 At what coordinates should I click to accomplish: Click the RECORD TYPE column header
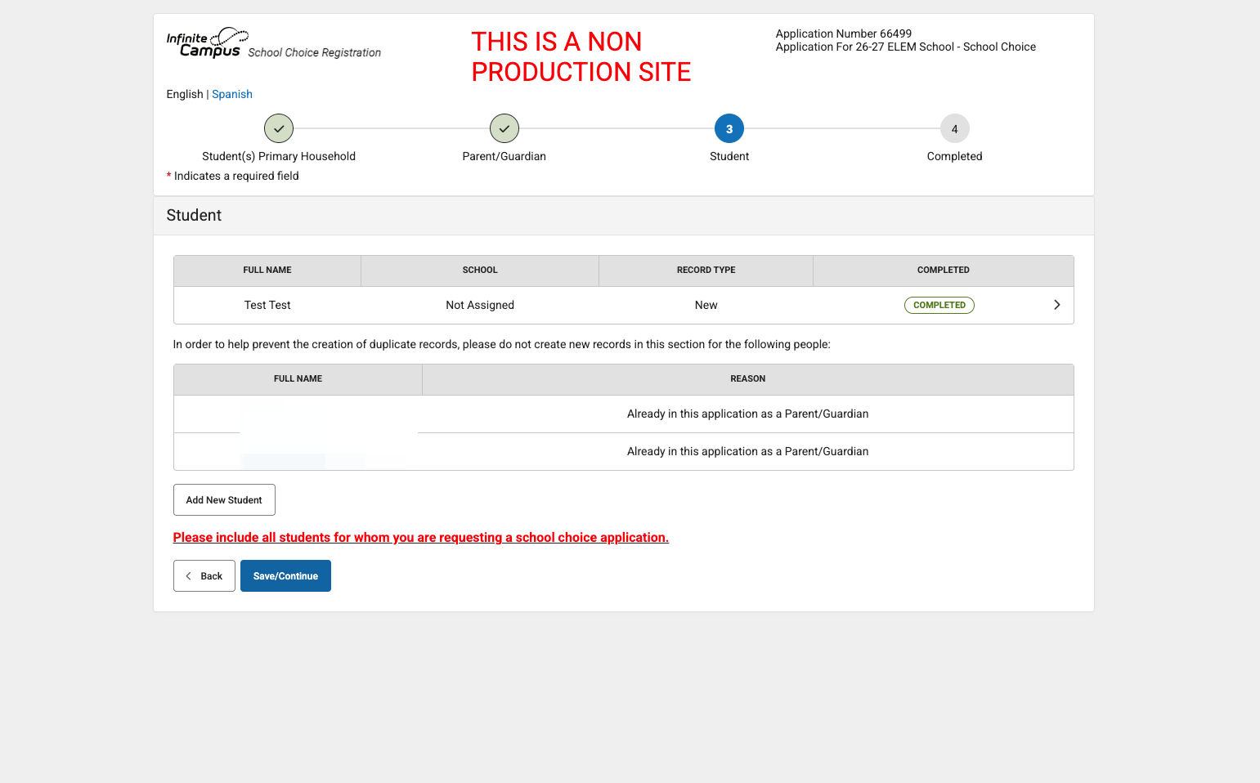[x=706, y=271]
